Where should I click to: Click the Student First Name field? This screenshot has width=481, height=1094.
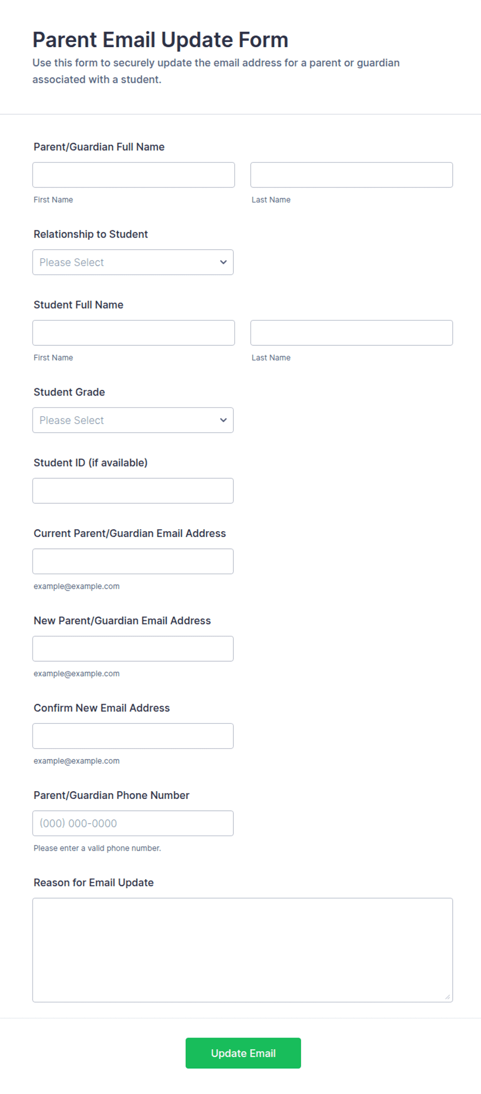133,333
